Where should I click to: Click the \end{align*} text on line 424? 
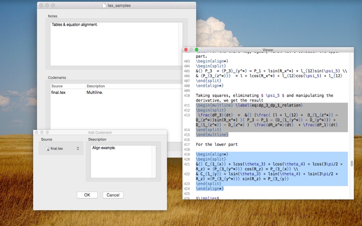(210, 188)
